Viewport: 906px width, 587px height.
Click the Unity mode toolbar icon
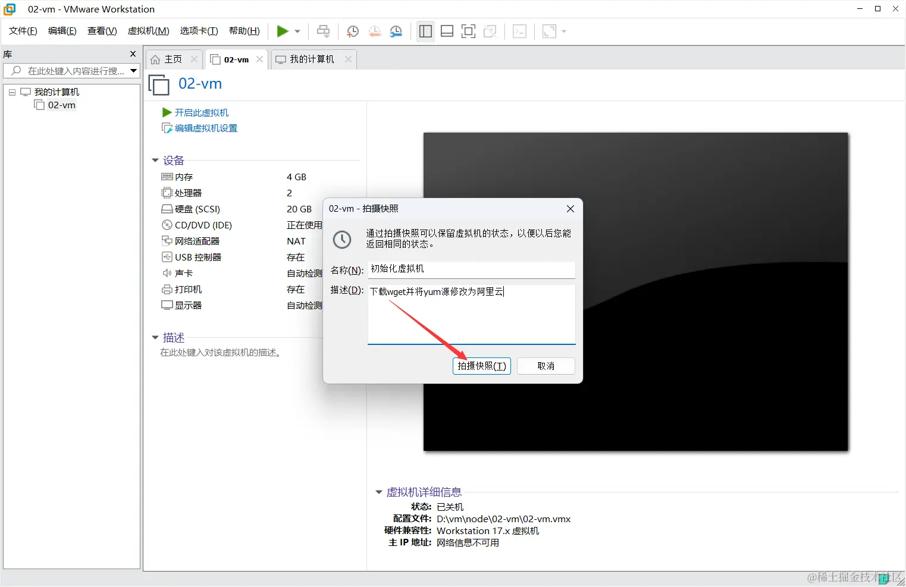[x=490, y=32]
